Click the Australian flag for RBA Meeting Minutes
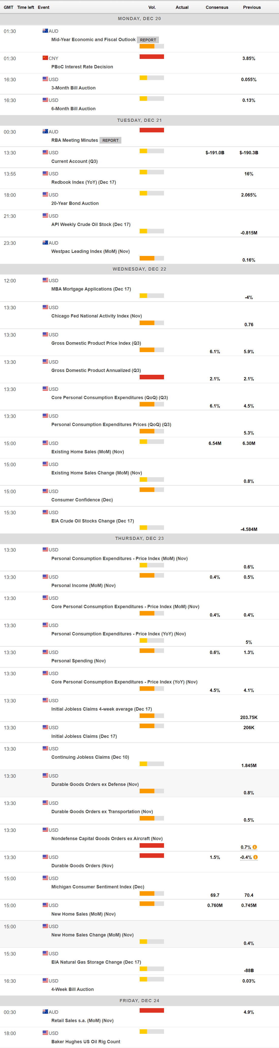This screenshot has width=279, height=1048. click(x=45, y=131)
